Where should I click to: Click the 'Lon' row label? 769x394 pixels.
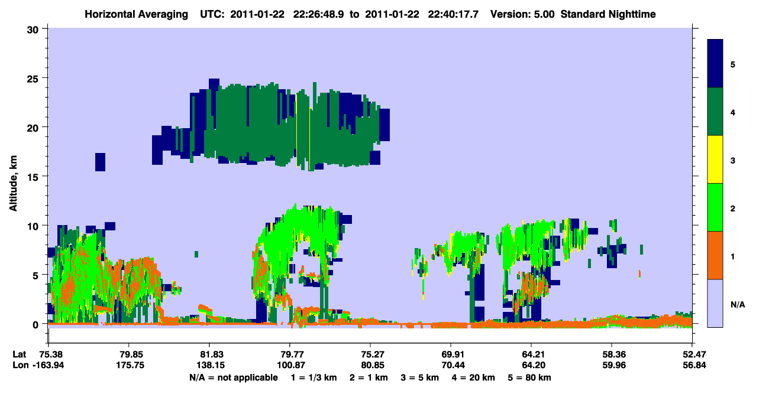point(20,365)
